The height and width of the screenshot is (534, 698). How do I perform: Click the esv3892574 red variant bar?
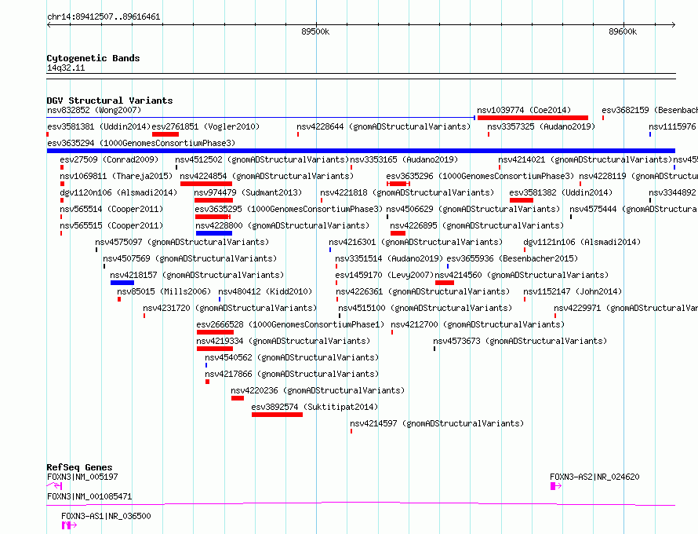277,415
